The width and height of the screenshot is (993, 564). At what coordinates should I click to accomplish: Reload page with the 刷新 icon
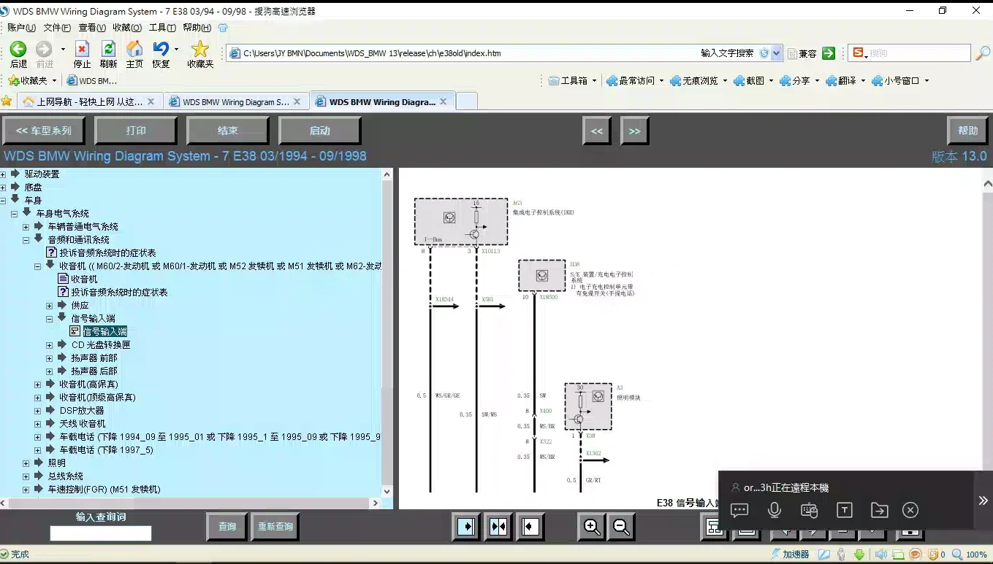point(108,49)
